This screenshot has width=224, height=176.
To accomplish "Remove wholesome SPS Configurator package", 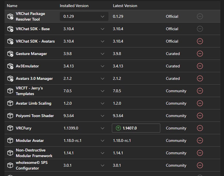I will 200,165.
